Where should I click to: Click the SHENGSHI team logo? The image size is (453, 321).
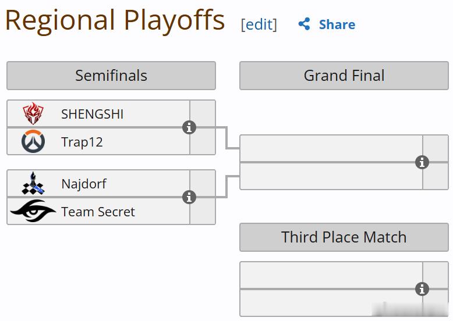click(33, 113)
